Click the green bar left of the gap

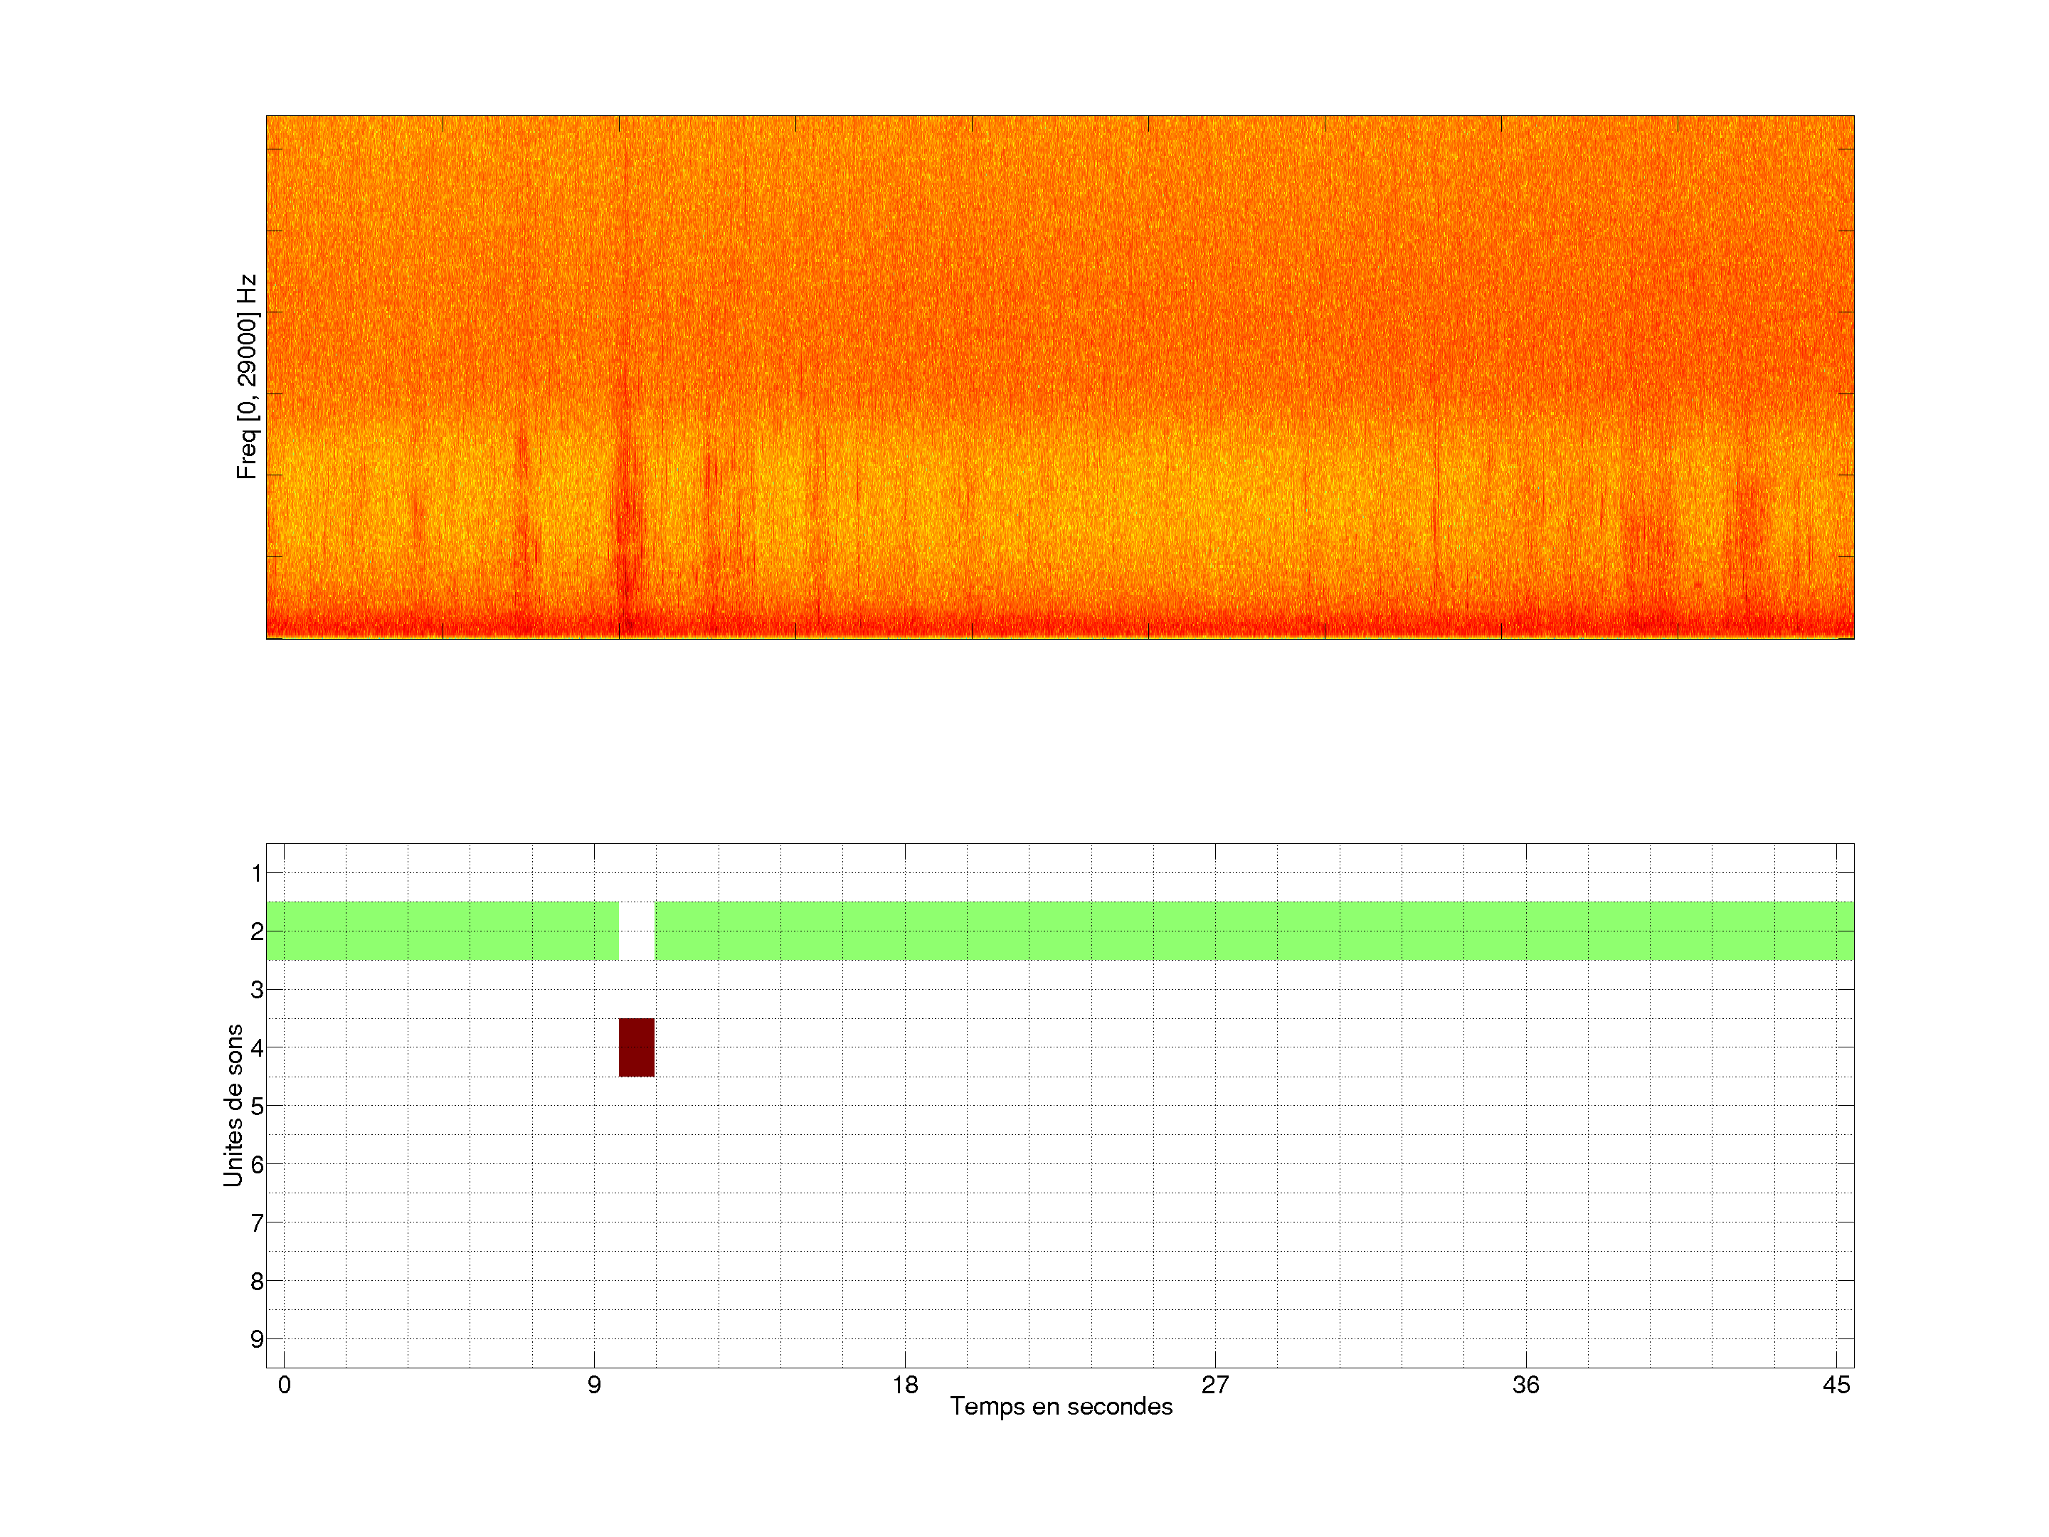442,930
